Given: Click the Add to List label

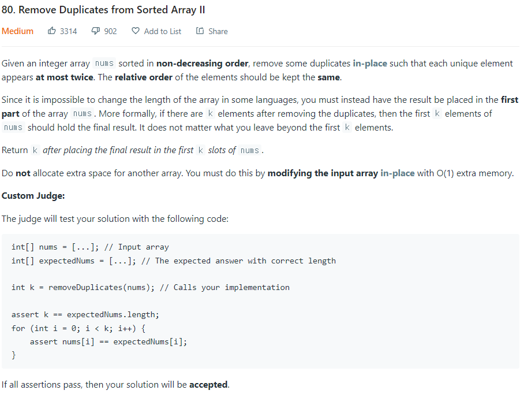Looking at the screenshot, I should pos(162,31).
